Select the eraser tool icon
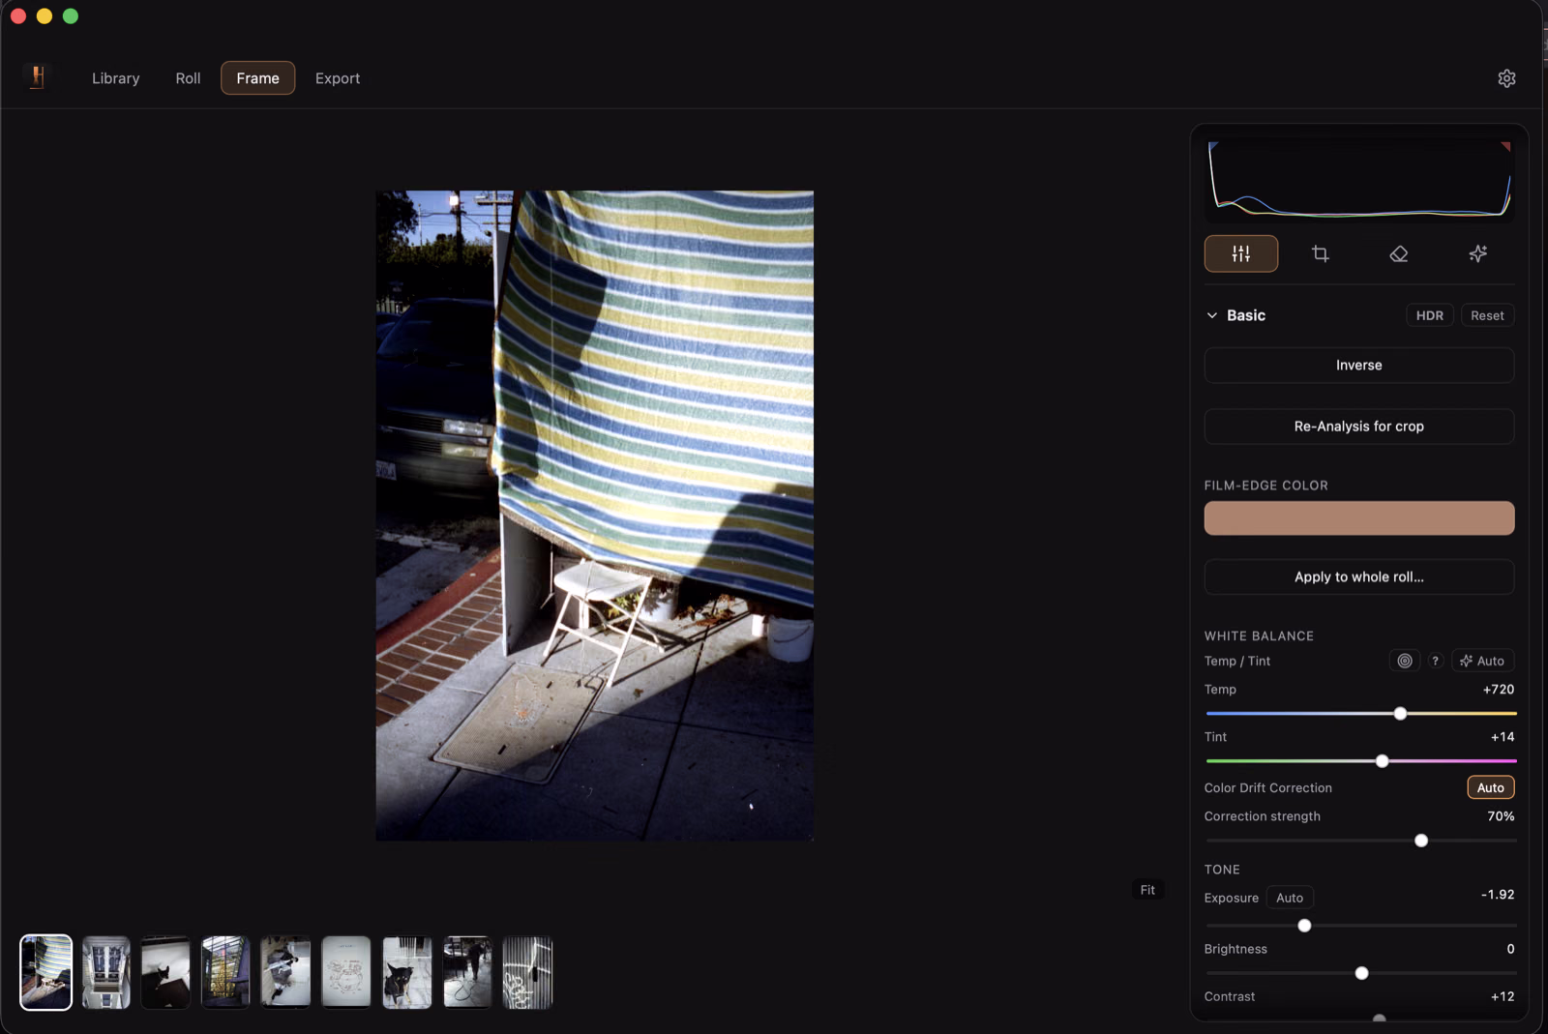 (1398, 253)
